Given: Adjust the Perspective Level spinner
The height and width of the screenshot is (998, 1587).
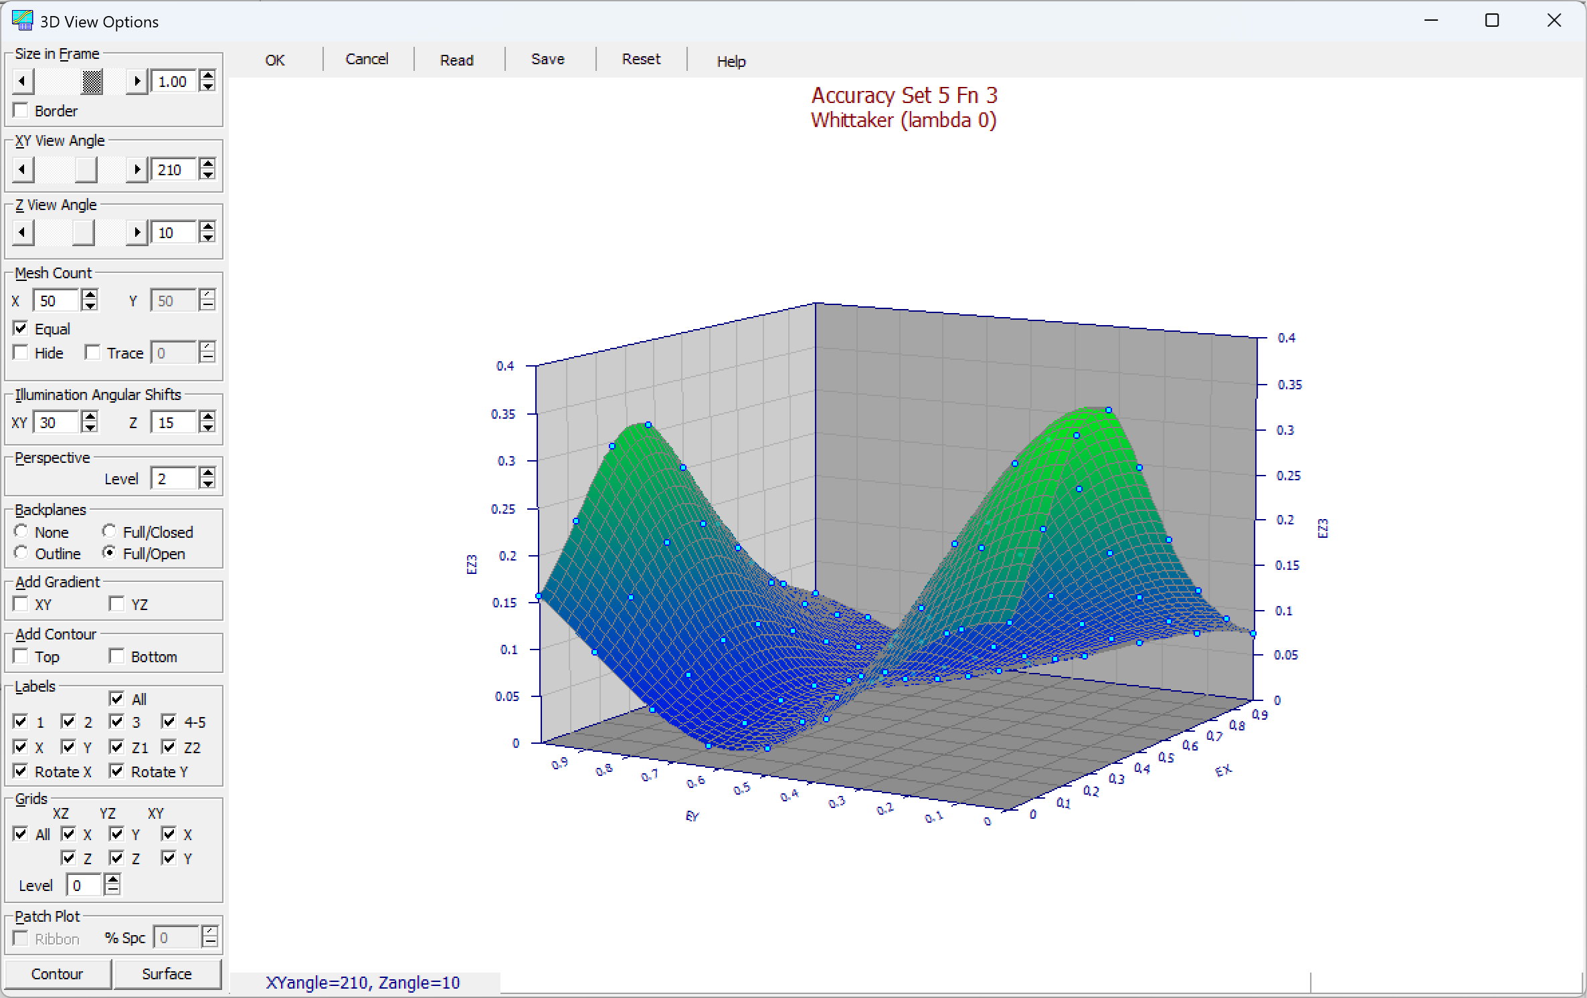Looking at the screenshot, I should 207,478.
